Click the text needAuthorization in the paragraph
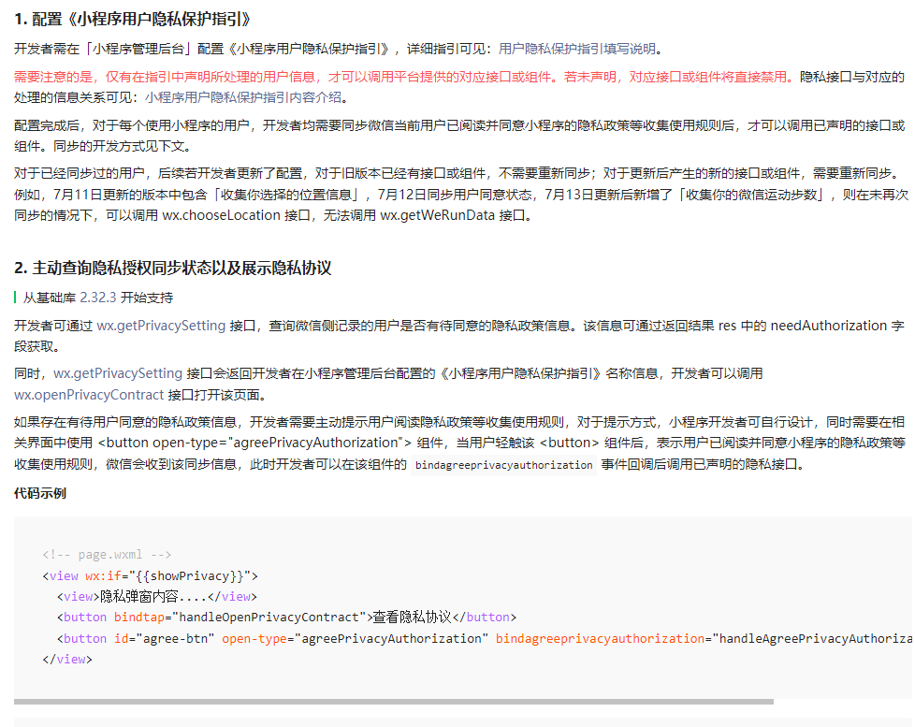Image resolution: width=915 pixels, height=727 pixels. pyautogui.click(x=829, y=326)
